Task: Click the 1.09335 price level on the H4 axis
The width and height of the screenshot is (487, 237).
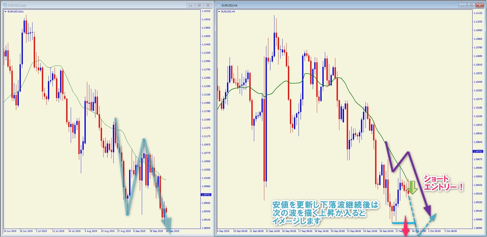Action: [x=478, y=194]
